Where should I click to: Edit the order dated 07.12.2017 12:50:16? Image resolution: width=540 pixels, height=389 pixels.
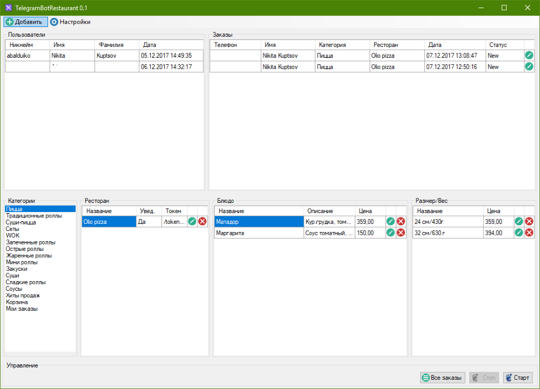[529, 66]
